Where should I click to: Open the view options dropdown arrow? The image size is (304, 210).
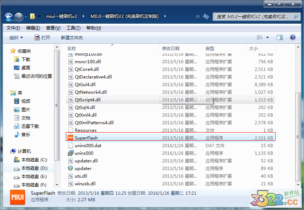tap(267, 37)
